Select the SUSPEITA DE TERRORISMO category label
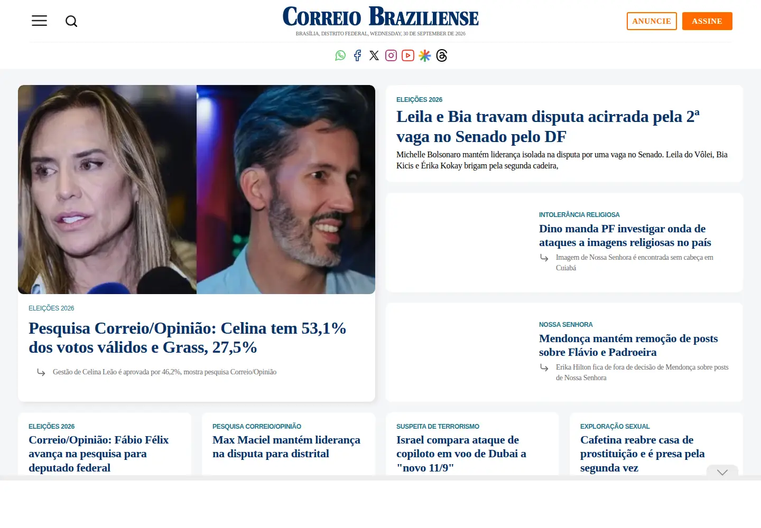This screenshot has width=761, height=528. 438,427
